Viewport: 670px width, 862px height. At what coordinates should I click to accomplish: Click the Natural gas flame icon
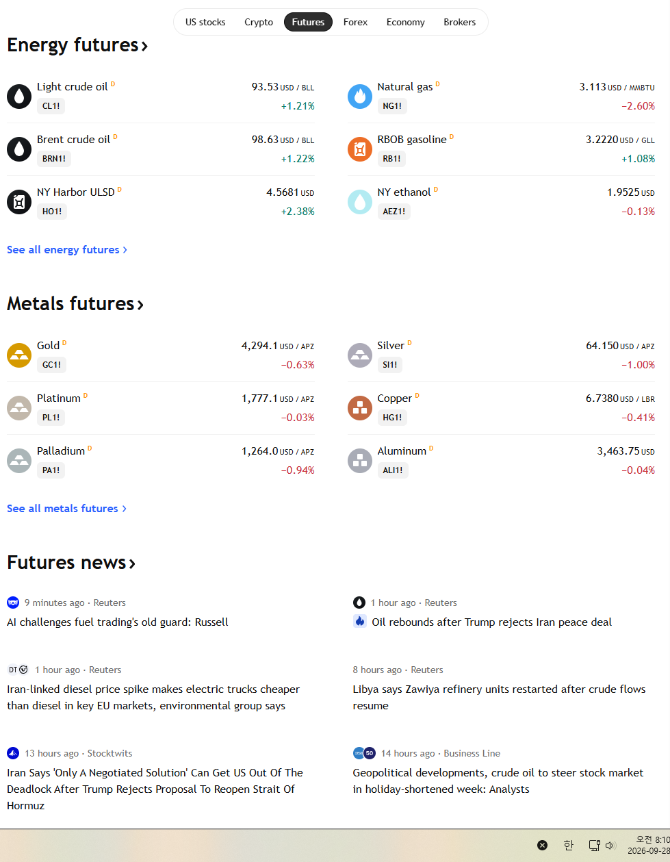tap(360, 97)
